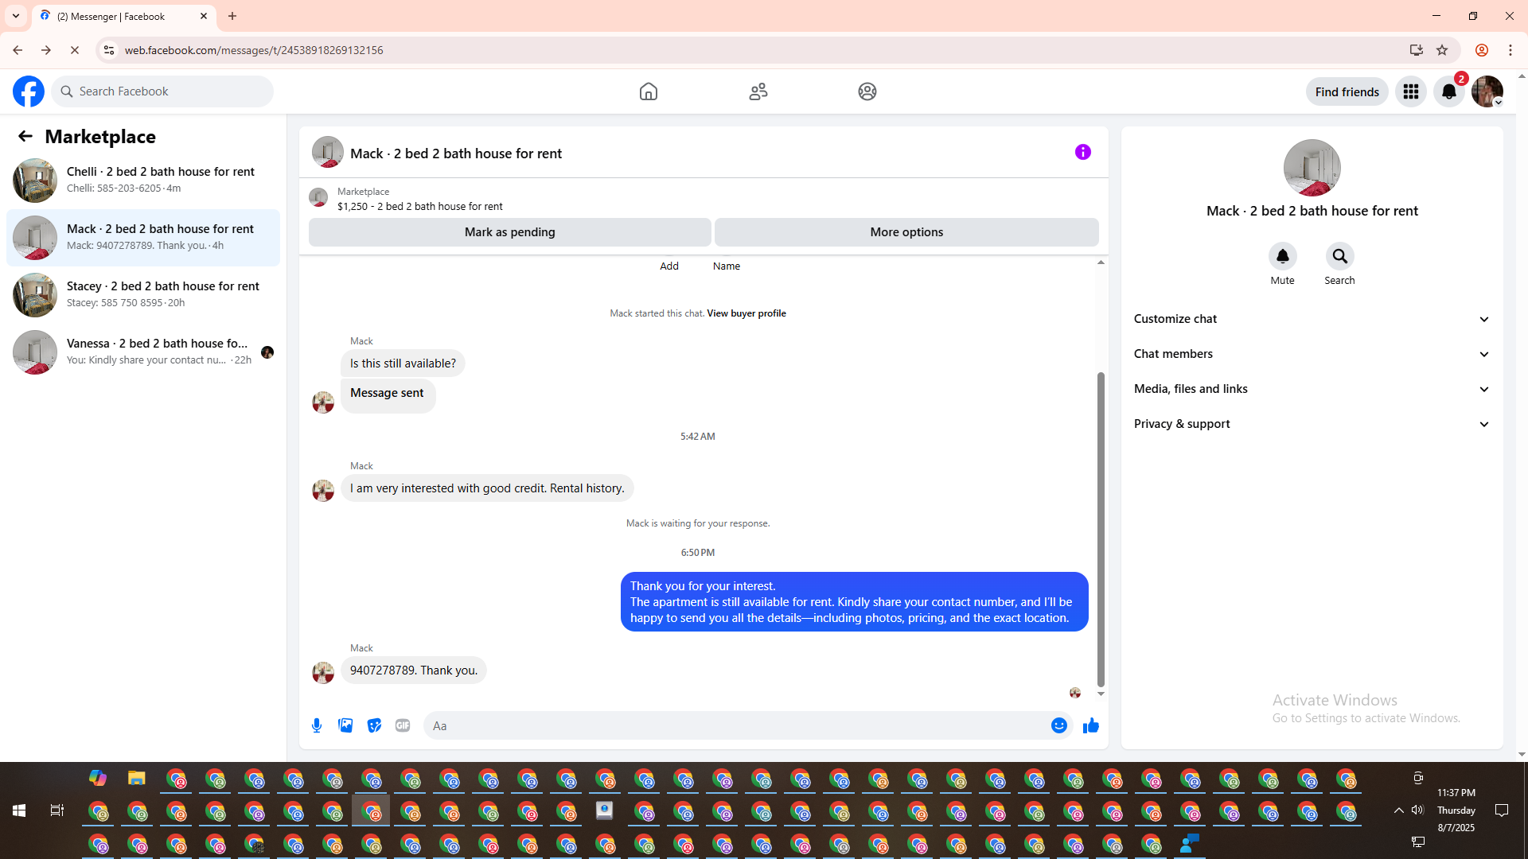This screenshot has height=859, width=1528.
Task: Send a thumbs-up like
Action: coord(1090,725)
